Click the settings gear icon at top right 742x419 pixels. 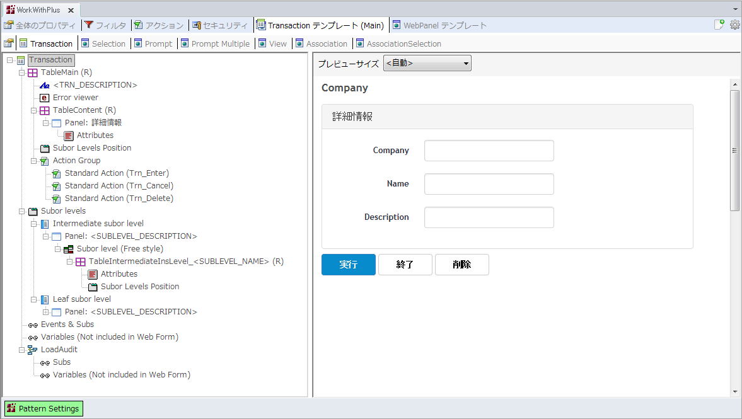[734, 25]
